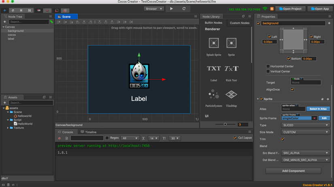This screenshot has width=334, height=187.
Task: Switch to the Builtin Nodes tab
Action: (213, 23)
